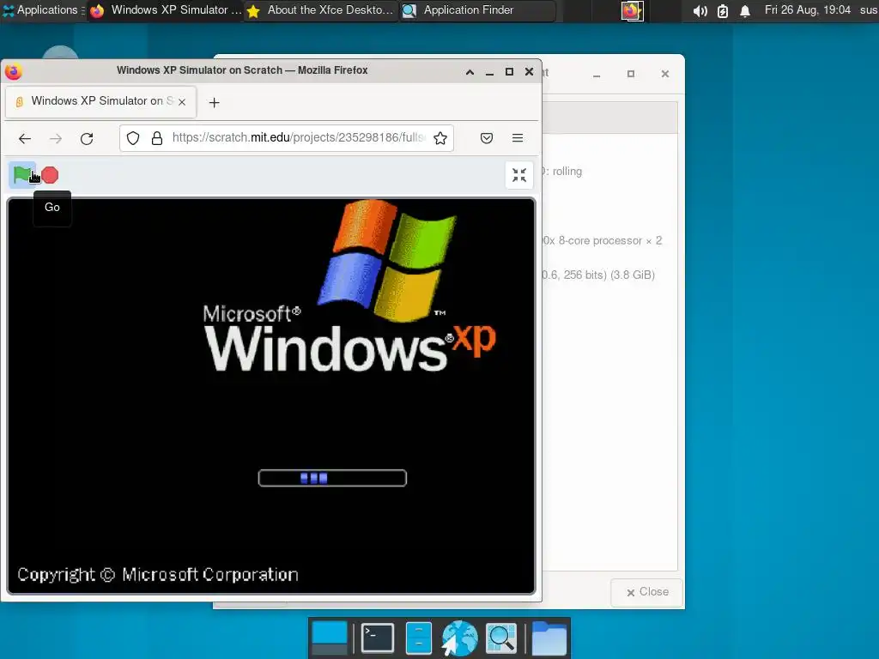The width and height of the screenshot is (879, 659).
Task: Click the padlock site security icon
Action: [157, 138]
